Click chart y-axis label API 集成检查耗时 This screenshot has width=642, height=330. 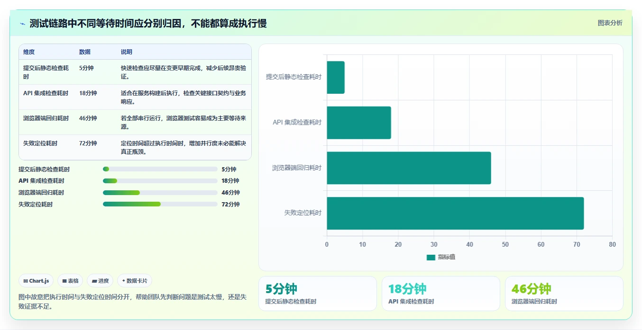pyautogui.click(x=297, y=123)
